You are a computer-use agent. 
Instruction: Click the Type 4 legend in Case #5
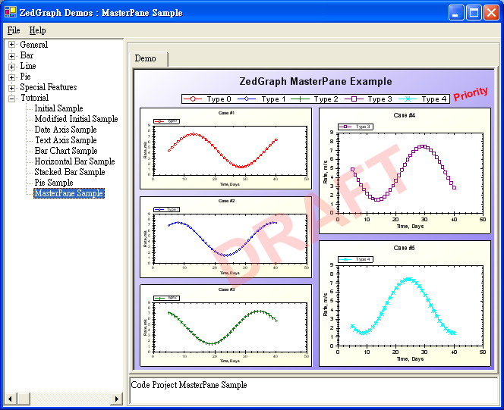pos(355,259)
